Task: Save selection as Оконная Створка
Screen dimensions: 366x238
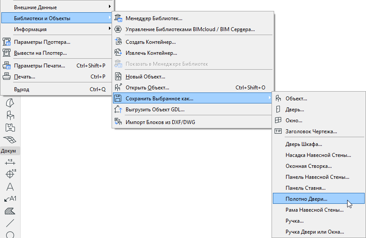Action: point(319,166)
